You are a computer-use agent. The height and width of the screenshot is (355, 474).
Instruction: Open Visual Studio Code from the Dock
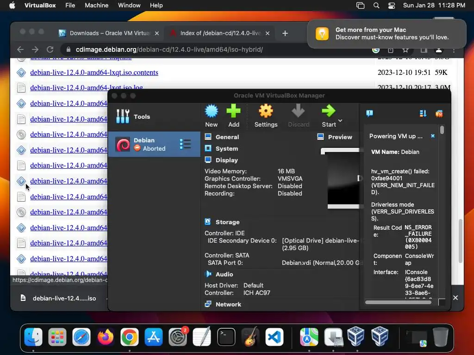pyautogui.click(x=274, y=337)
